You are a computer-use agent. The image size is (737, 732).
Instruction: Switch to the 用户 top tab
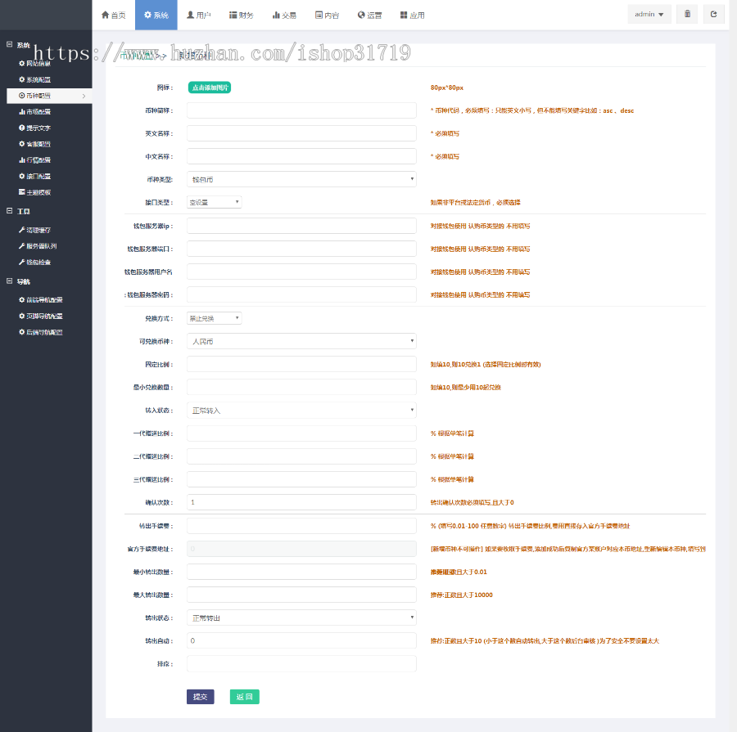199,15
